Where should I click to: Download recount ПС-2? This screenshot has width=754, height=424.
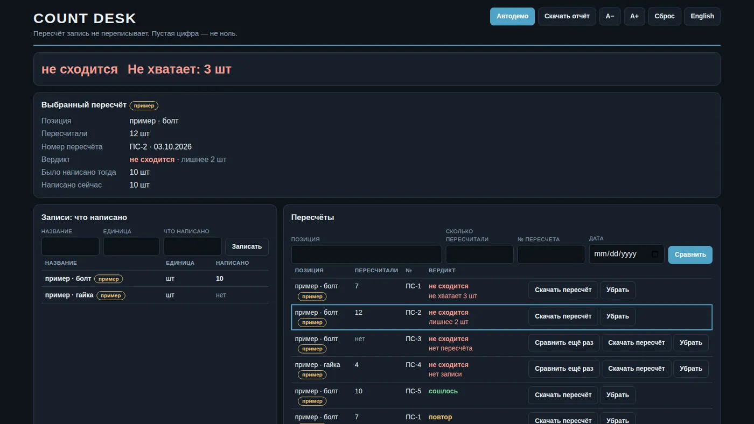(563, 316)
